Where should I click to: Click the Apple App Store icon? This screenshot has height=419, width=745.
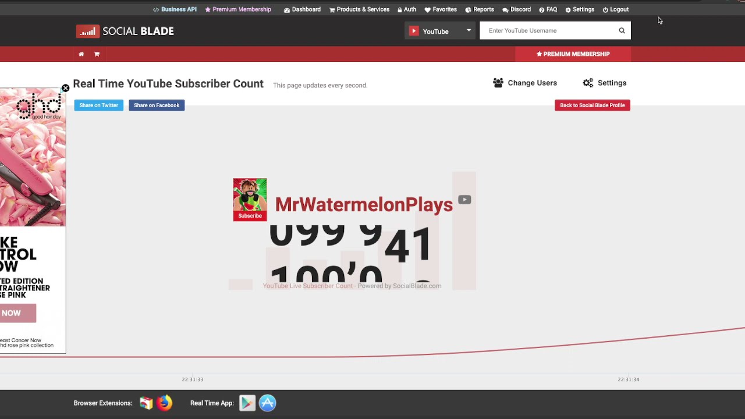click(x=267, y=403)
